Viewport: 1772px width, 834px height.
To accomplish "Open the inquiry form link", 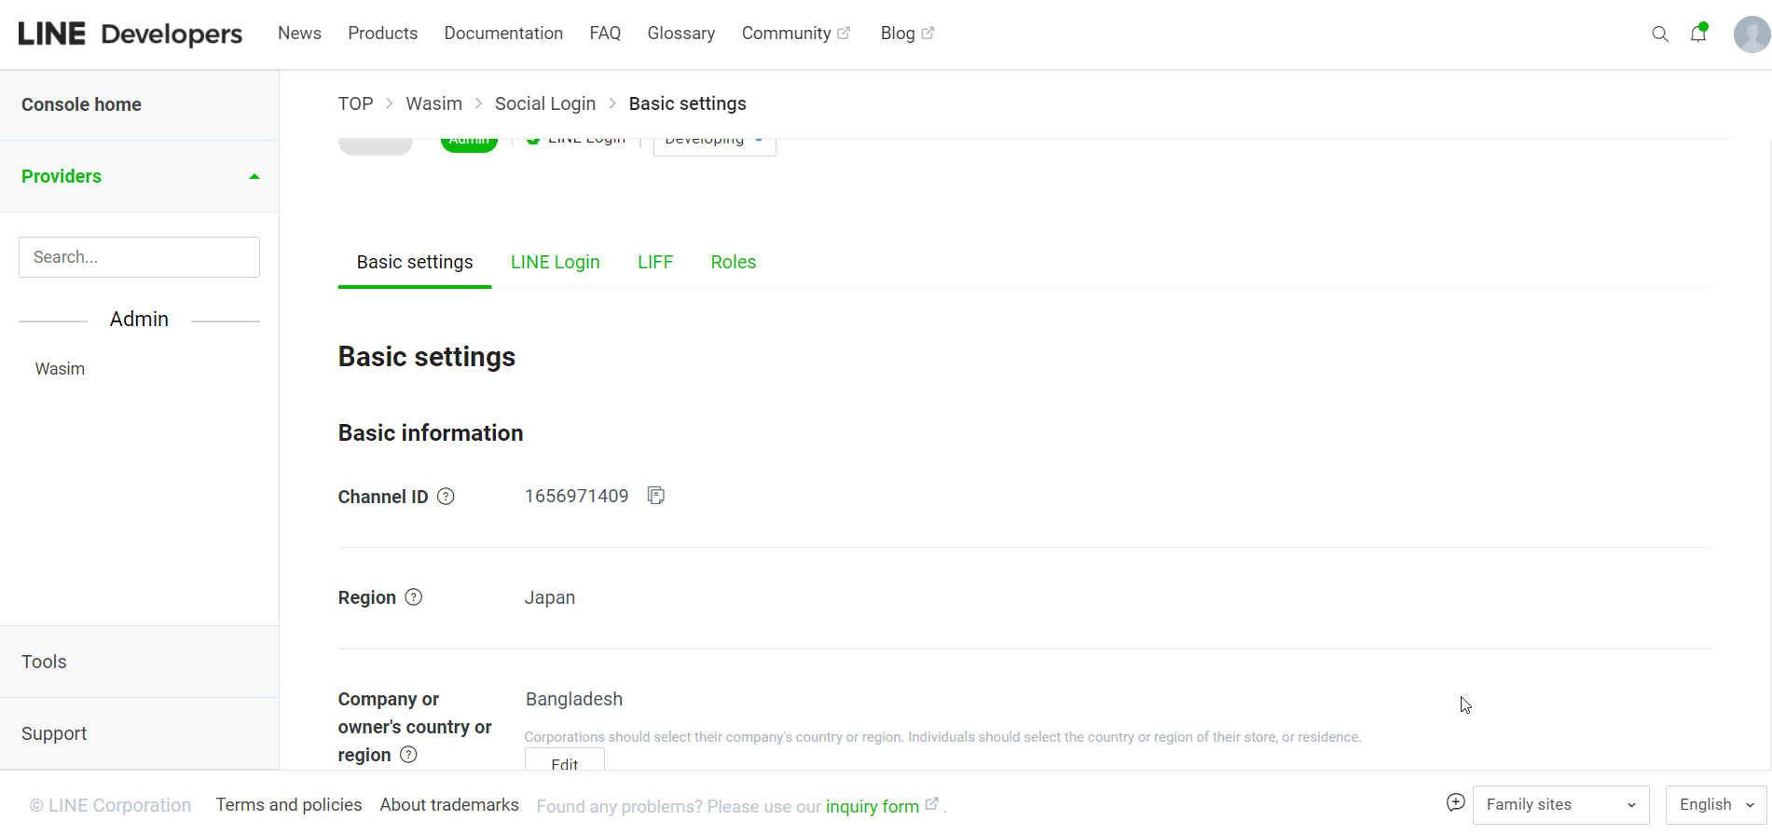I will point(872,807).
